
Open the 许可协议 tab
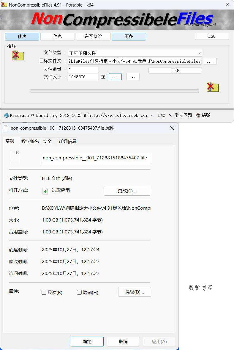pyautogui.click(x=93, y=36)
